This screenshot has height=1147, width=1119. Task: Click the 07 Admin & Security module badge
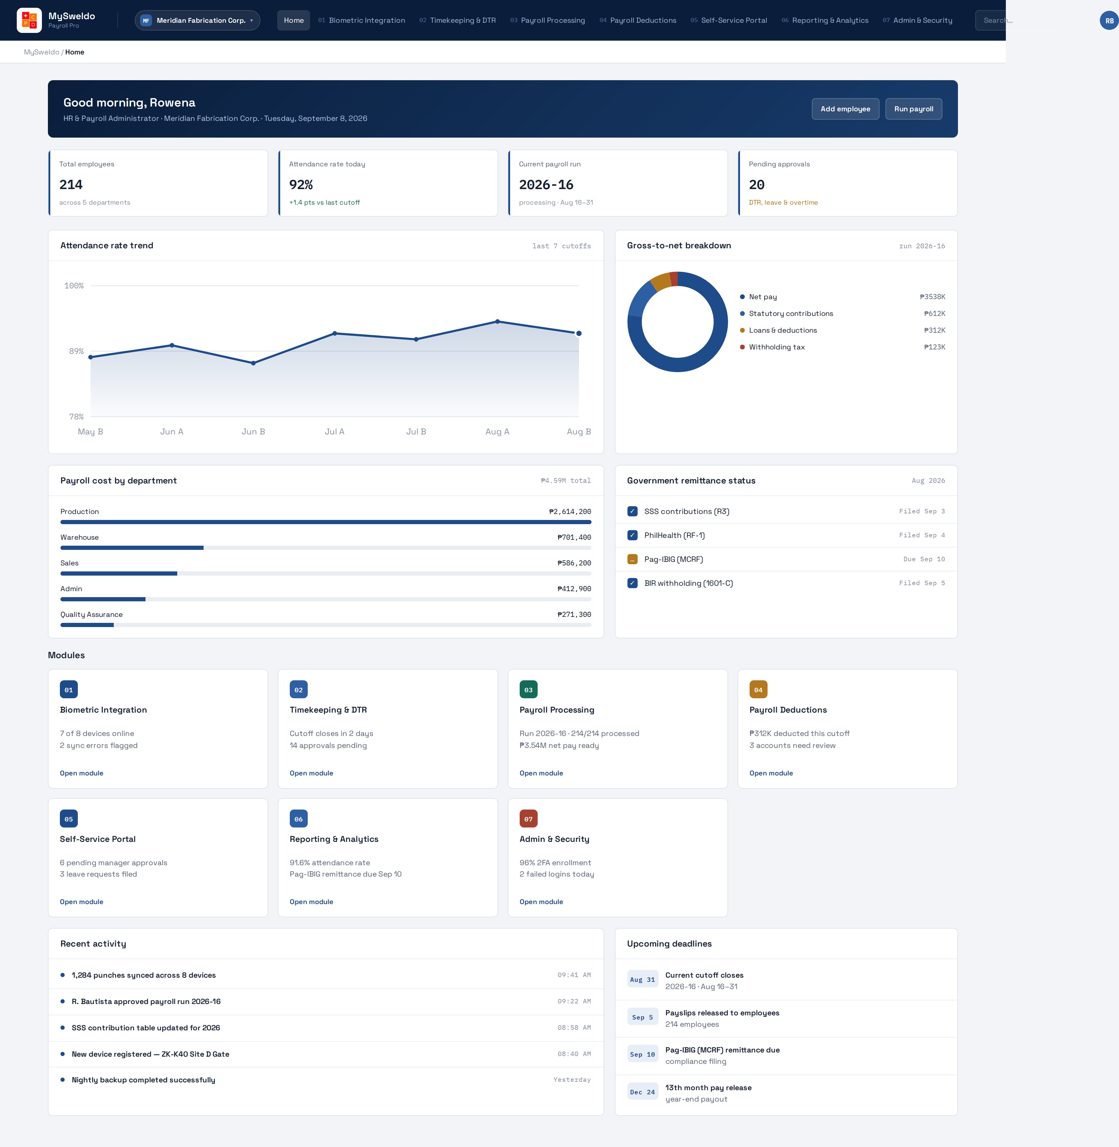click(x=528, y=819)
